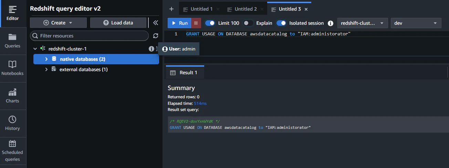Refresh the resources list
449x168 pixels.
coord(156,36)
